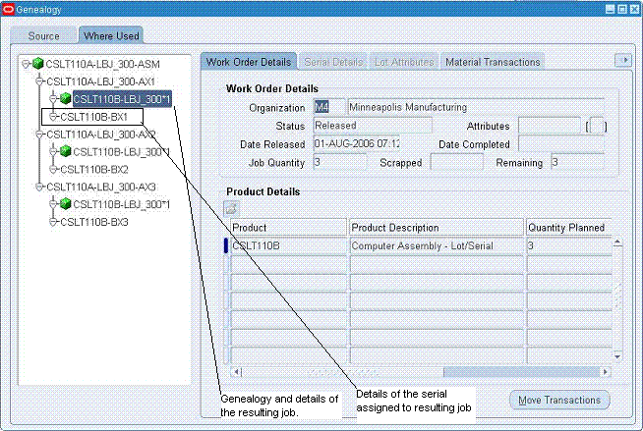The width and height of the screenshot is (643, 431).
Task: Click the Date Completed field
Action: coord(561,144)
